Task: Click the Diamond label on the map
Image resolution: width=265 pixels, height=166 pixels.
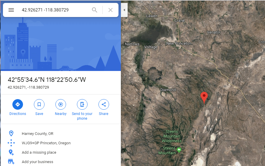Action: [x=168, y=90]
